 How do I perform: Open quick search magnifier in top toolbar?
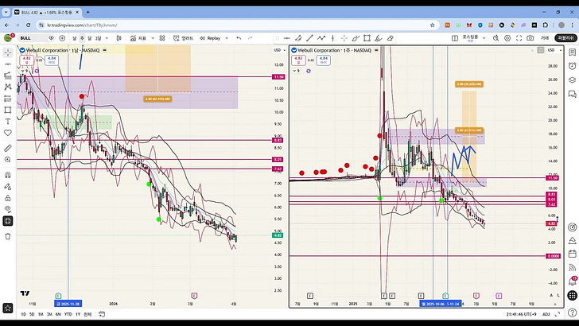click(496, 38)
